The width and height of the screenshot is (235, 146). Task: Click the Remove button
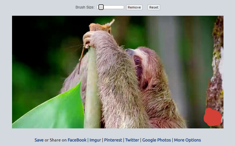(134, 7)
